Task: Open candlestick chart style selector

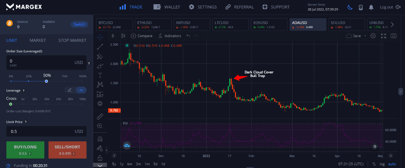Action: 123,36
